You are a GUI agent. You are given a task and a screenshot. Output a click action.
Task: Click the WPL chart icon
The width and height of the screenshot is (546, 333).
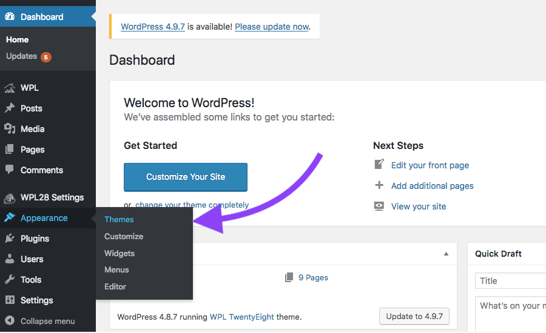[x=10, y=88]
